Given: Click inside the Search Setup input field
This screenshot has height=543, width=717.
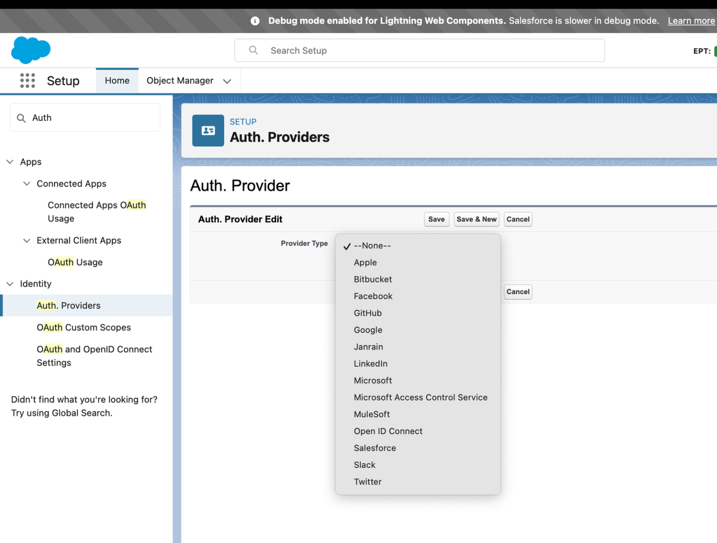Looking at the screenshot, I should (x=373, y=50).
